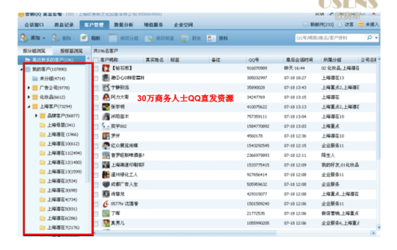Click the search magnifier icon
This screenshot has height=250, width=397.
tap(369, 37)
